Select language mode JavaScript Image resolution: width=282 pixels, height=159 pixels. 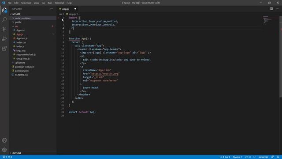tap(263, 157)
